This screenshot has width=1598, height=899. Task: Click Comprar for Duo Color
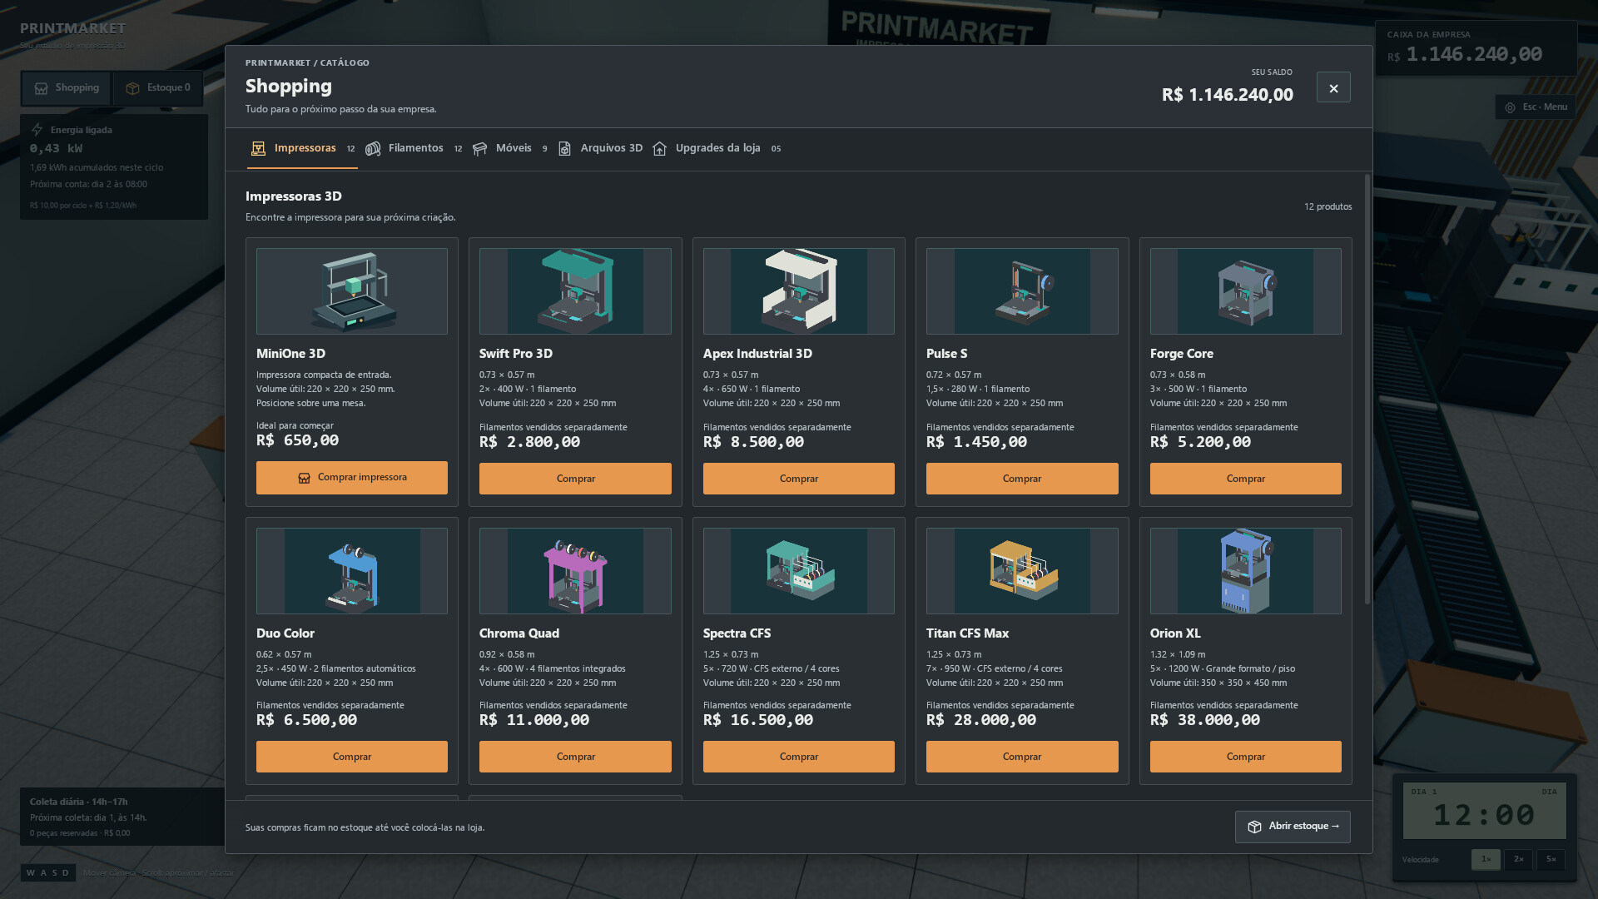pos(352,757)
